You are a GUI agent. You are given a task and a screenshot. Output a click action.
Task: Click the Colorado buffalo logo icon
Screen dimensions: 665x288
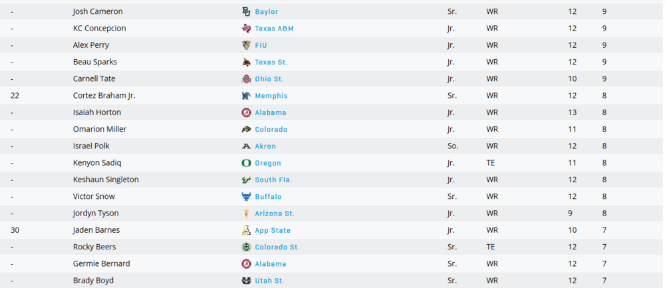[x=246, y=129]
